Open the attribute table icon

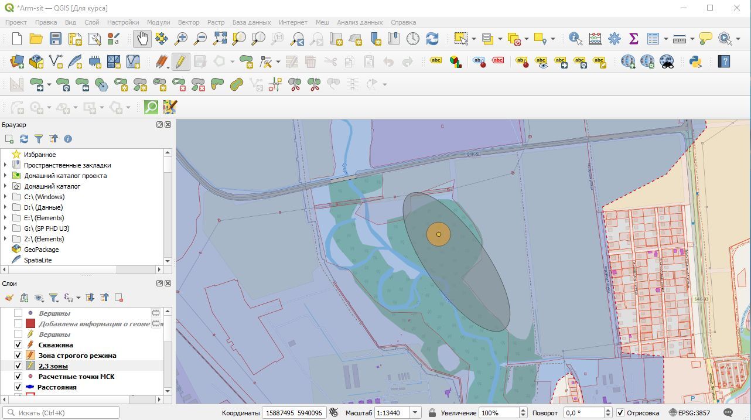pyautogui.click(x=653, y=39)
